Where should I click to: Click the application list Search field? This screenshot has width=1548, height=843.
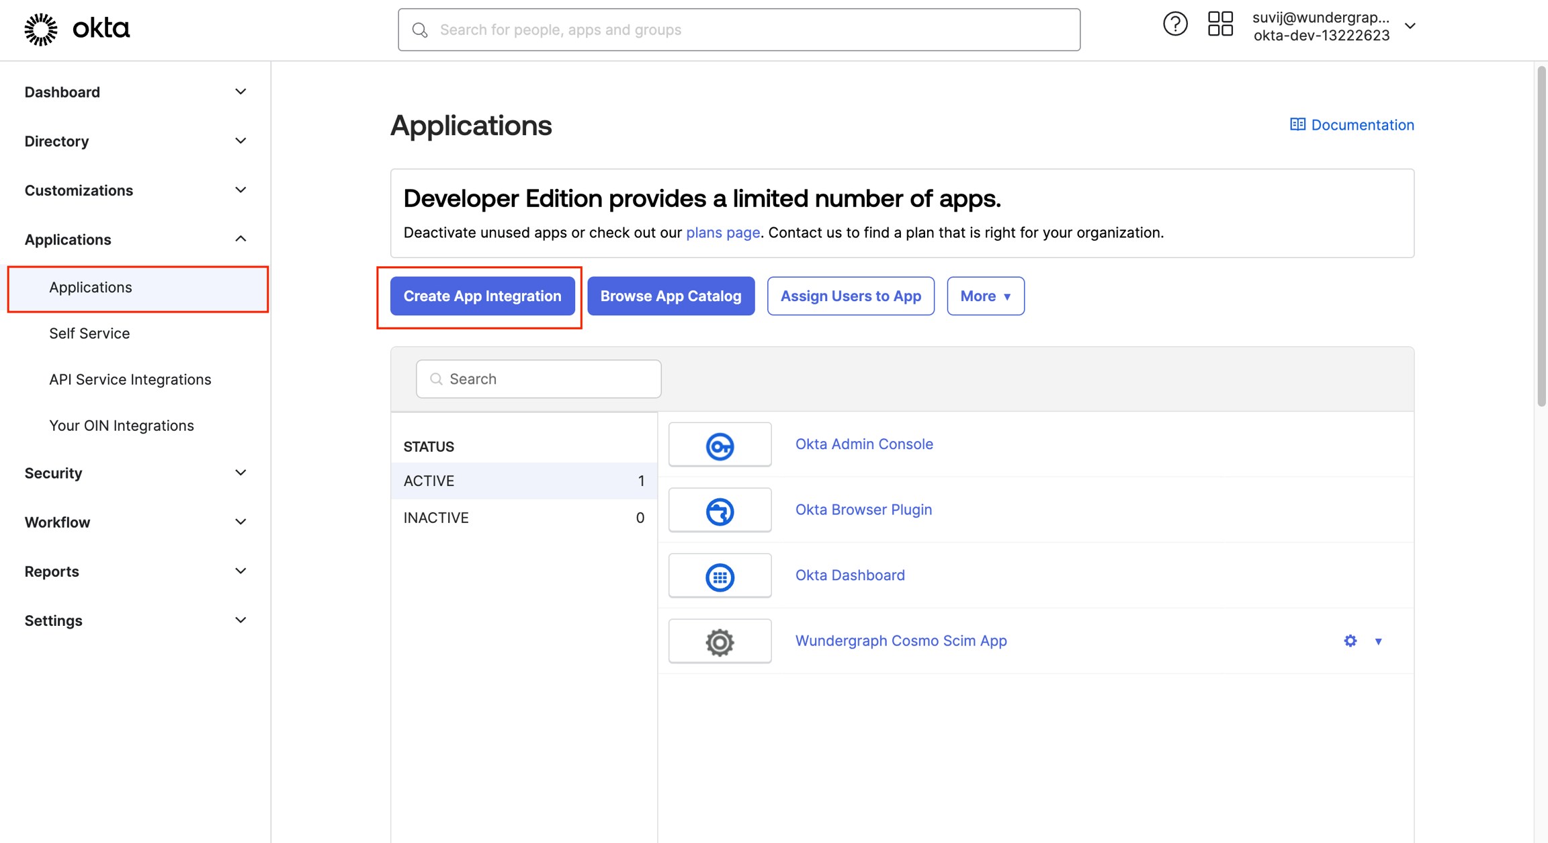tap(537, 378)
